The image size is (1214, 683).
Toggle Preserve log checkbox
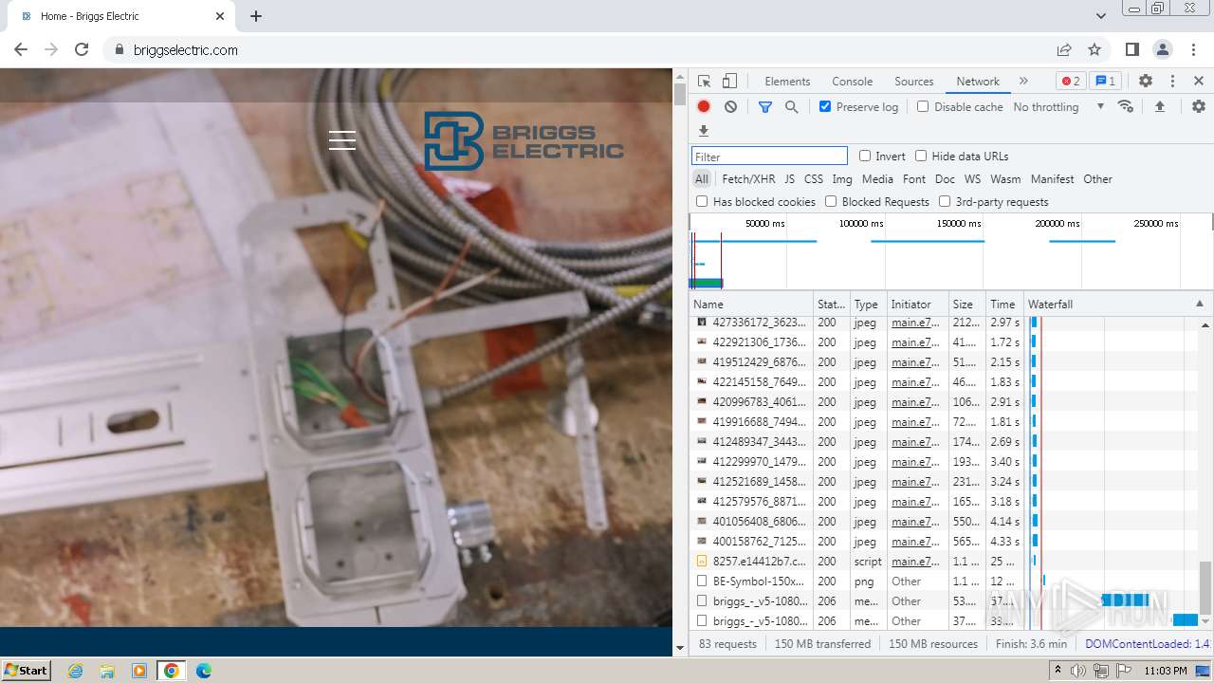(x=825, y=106)
